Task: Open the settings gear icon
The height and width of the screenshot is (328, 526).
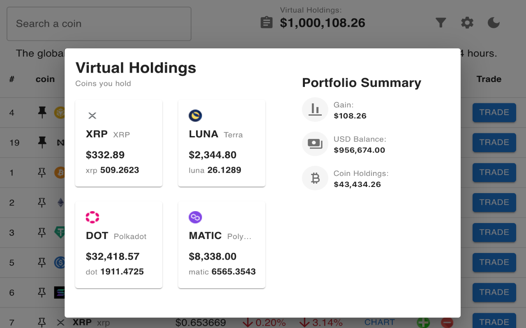Action: tap(467, 23)
